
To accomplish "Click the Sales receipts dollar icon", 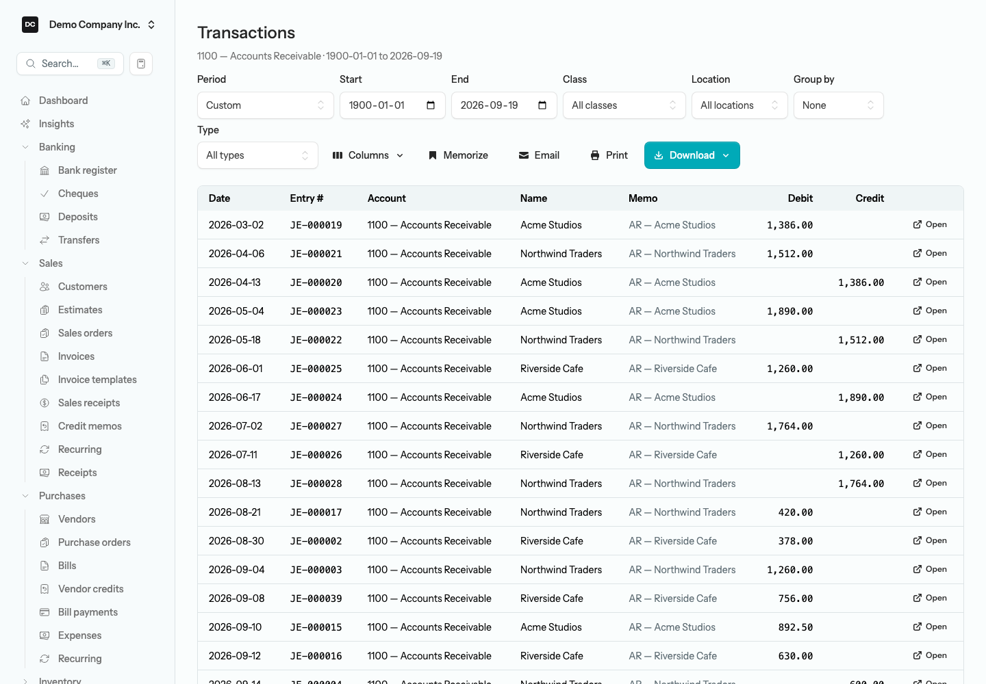I will click(45, 403).
